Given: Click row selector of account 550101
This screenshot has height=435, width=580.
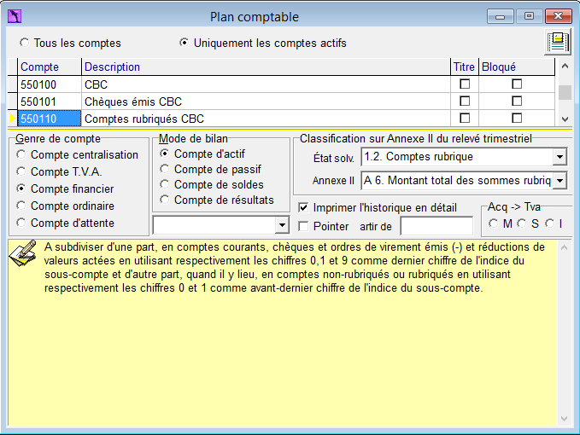Looking at the screenshot, I should point(13,101).
